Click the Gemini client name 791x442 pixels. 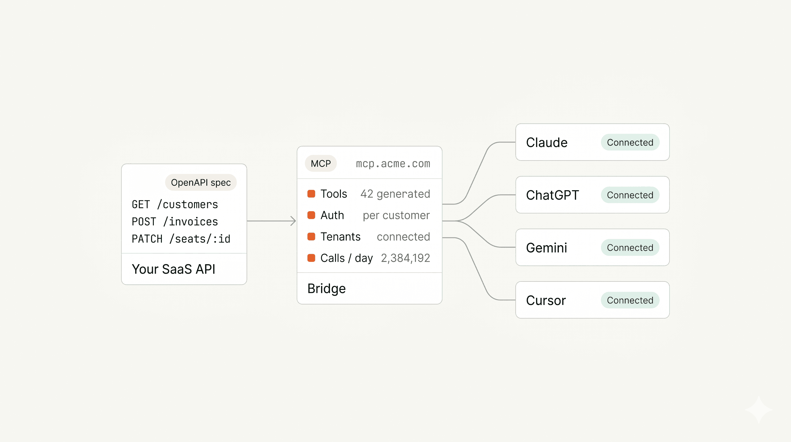(547, 247)
